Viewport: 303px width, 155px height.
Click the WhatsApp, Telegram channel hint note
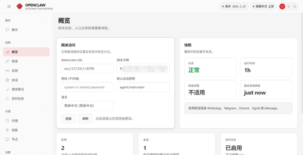coord(238,108)
